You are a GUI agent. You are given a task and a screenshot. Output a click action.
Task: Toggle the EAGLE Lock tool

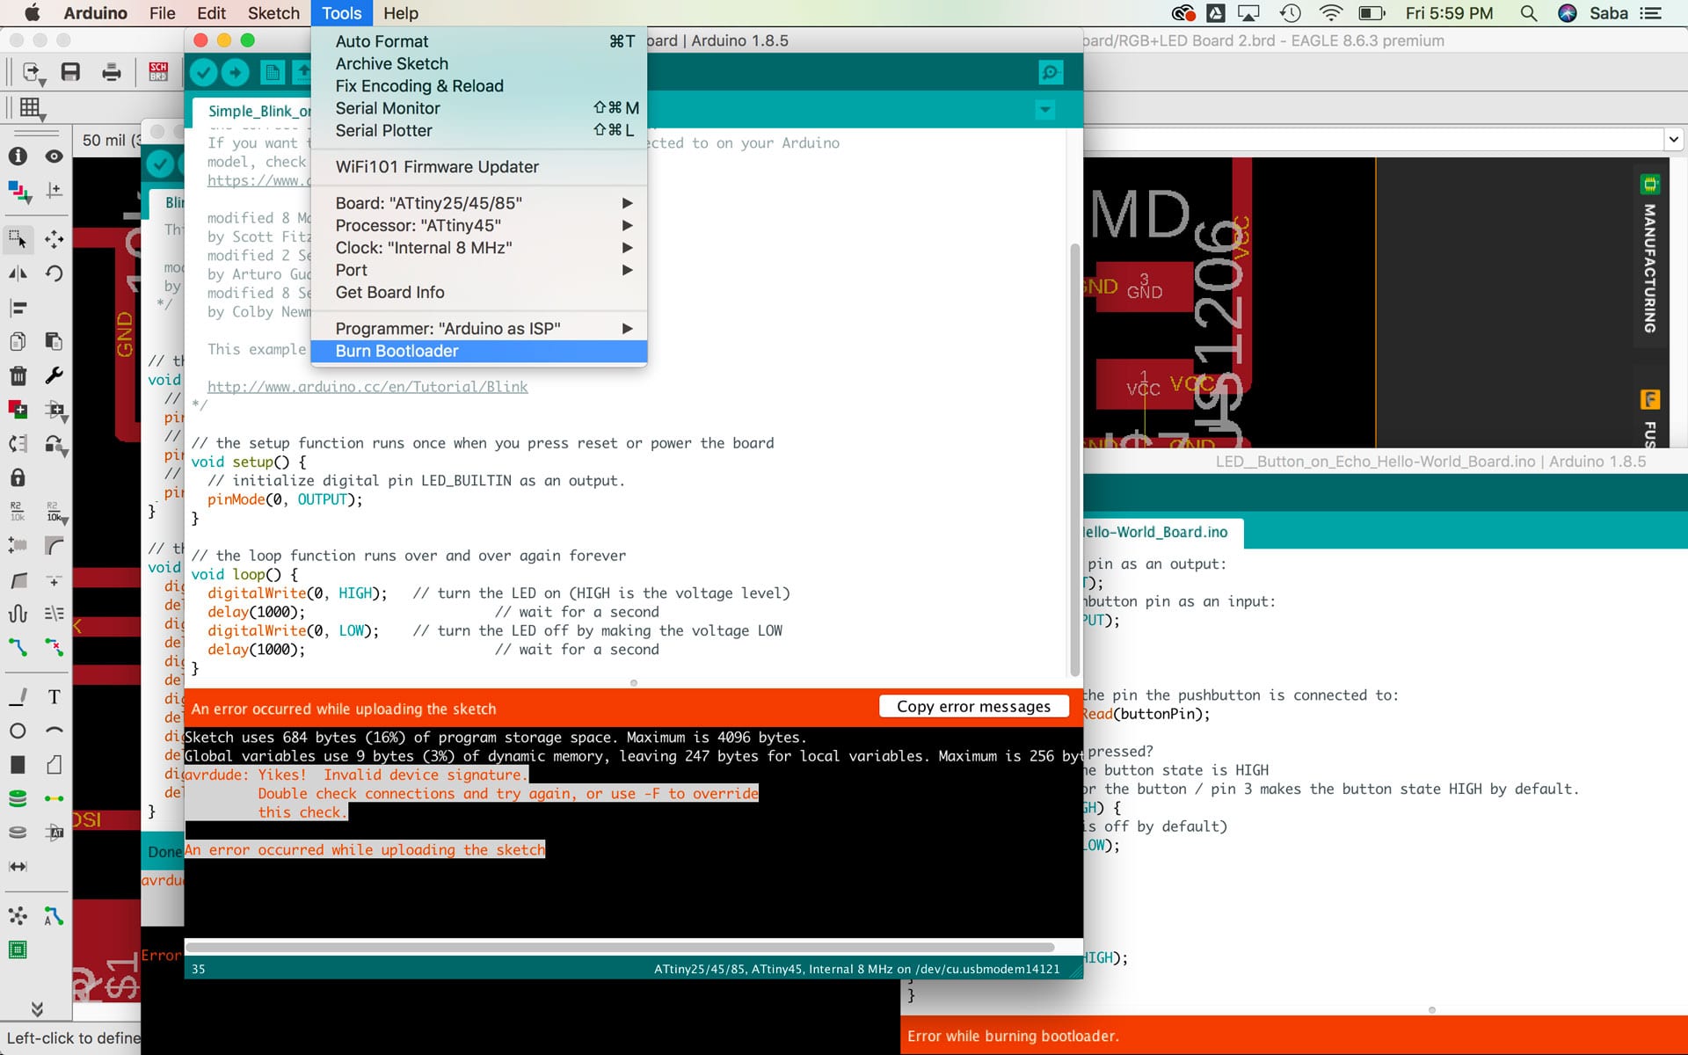[x=18, y=477]
